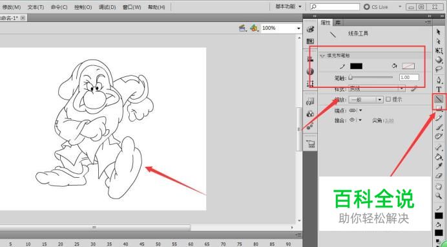Screen dimensions: 447x247
Task: Open the 文本(T) menu
Action: (36, 7)
